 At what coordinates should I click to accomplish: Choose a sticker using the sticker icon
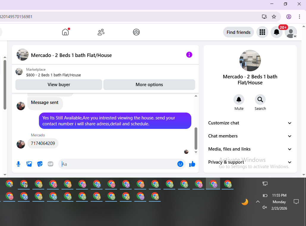[40, 164]
